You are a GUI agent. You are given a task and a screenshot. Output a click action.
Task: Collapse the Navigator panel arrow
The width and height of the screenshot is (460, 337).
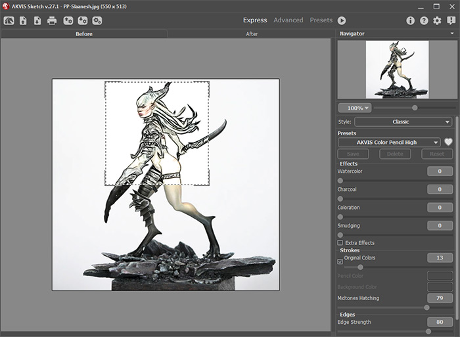452,34
